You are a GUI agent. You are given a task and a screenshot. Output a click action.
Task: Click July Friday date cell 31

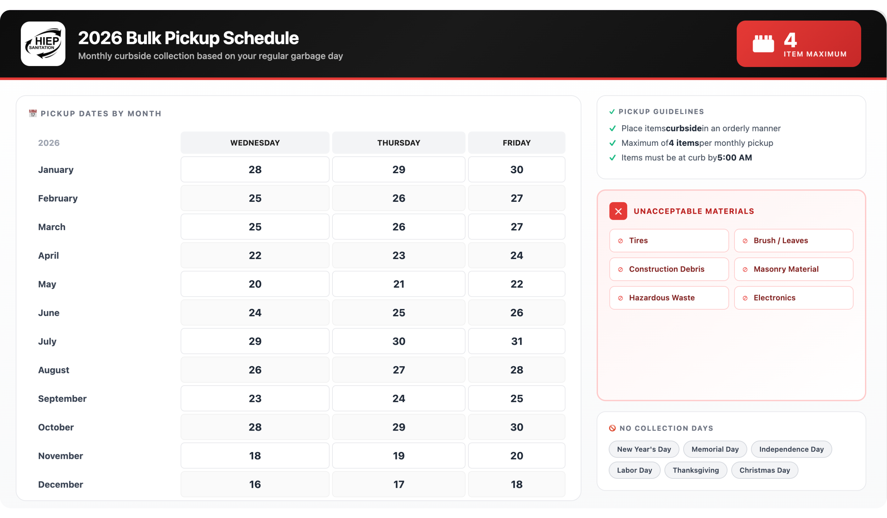516,341
